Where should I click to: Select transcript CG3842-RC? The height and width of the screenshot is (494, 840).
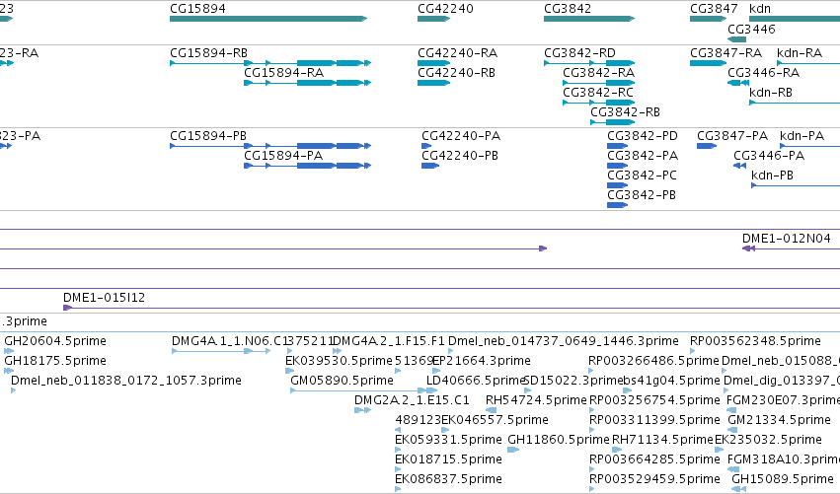(599, 103)
